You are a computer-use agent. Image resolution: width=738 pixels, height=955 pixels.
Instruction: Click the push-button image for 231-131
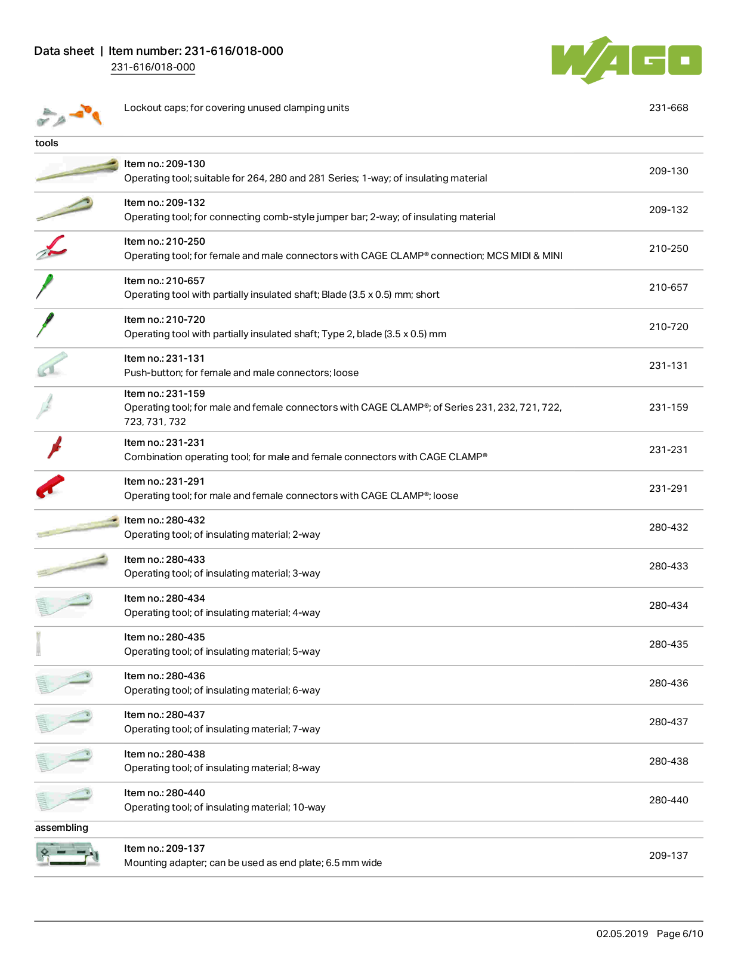52,364
